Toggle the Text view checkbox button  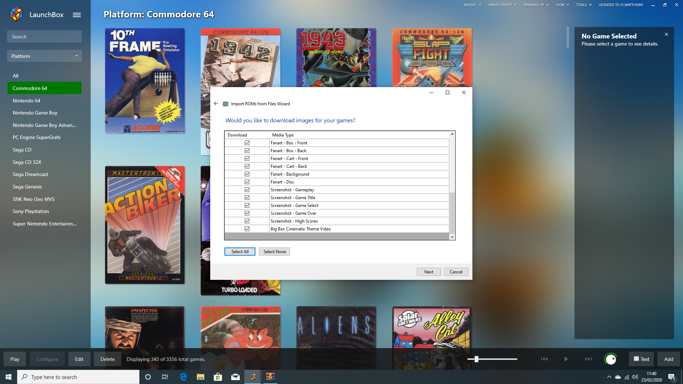[x=641, y=359]
